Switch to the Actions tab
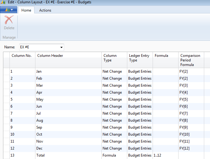This screenshot has height=159, width=210. pyautogui.click(x=45, y=10)
